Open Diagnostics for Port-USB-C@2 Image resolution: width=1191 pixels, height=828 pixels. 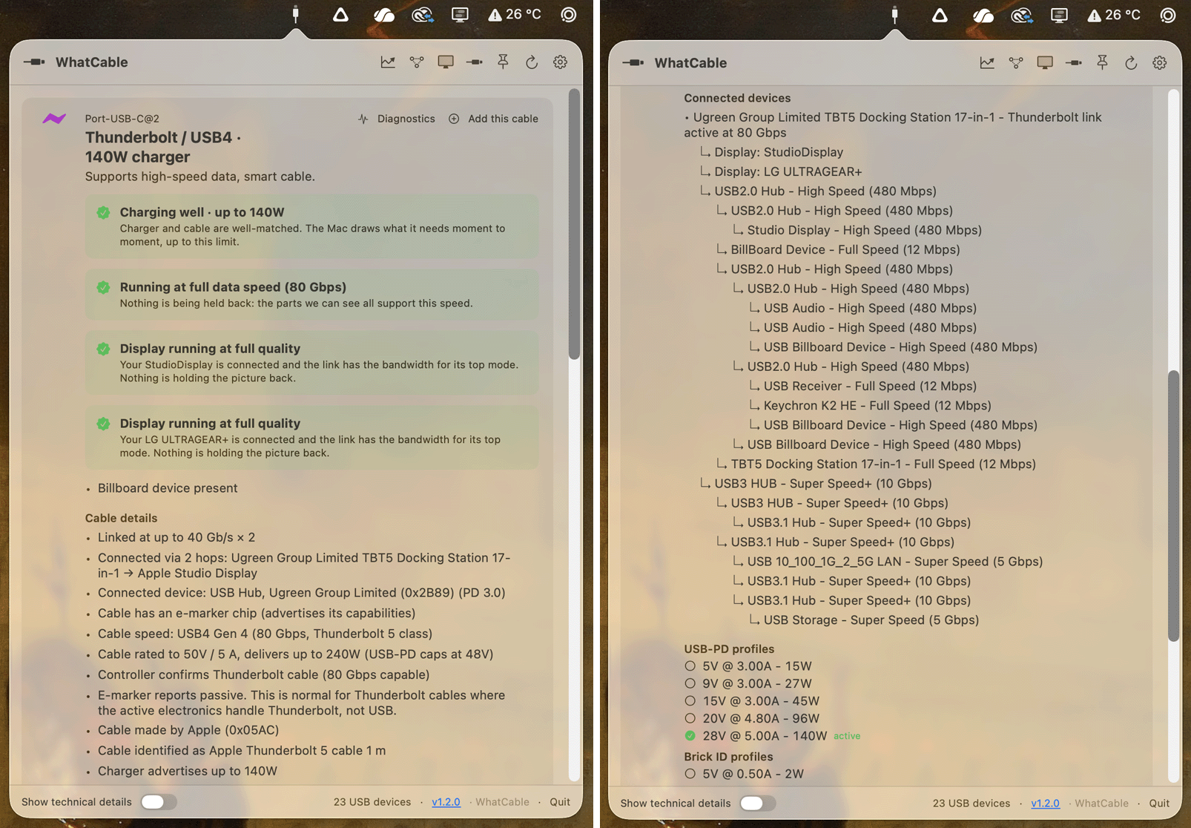pyautogui.click(x=396, y=119)
